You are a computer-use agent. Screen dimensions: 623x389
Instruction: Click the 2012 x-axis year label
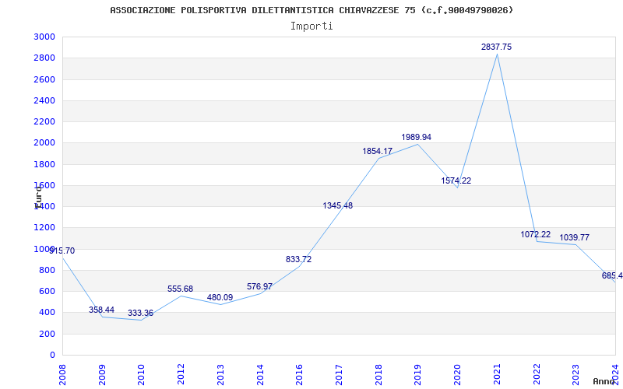click(x=181, y=374)
